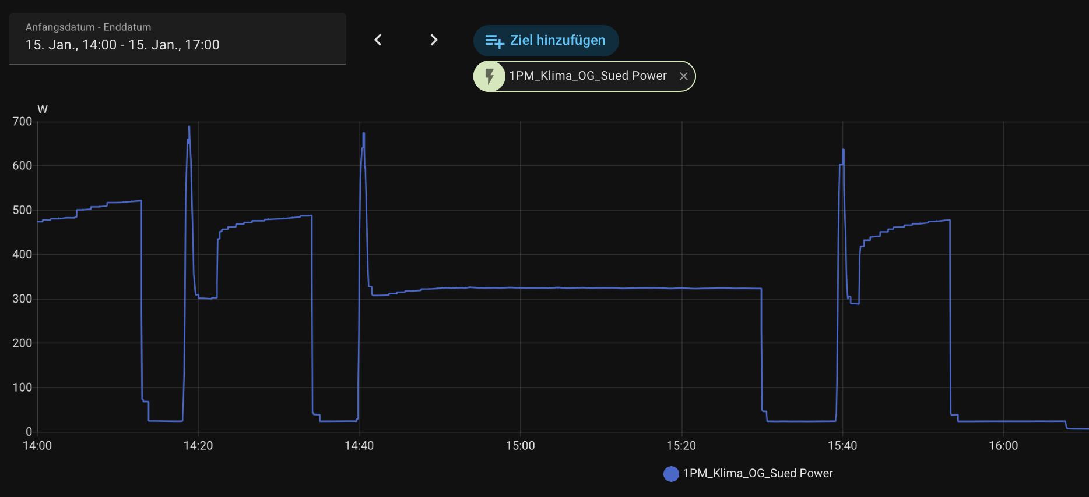Screen dimensions: 1089x497
Task: Click the 700 value on the Y axis
Action: (22, 122)
